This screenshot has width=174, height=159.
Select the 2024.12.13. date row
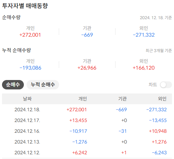click(x=87, y=142)
